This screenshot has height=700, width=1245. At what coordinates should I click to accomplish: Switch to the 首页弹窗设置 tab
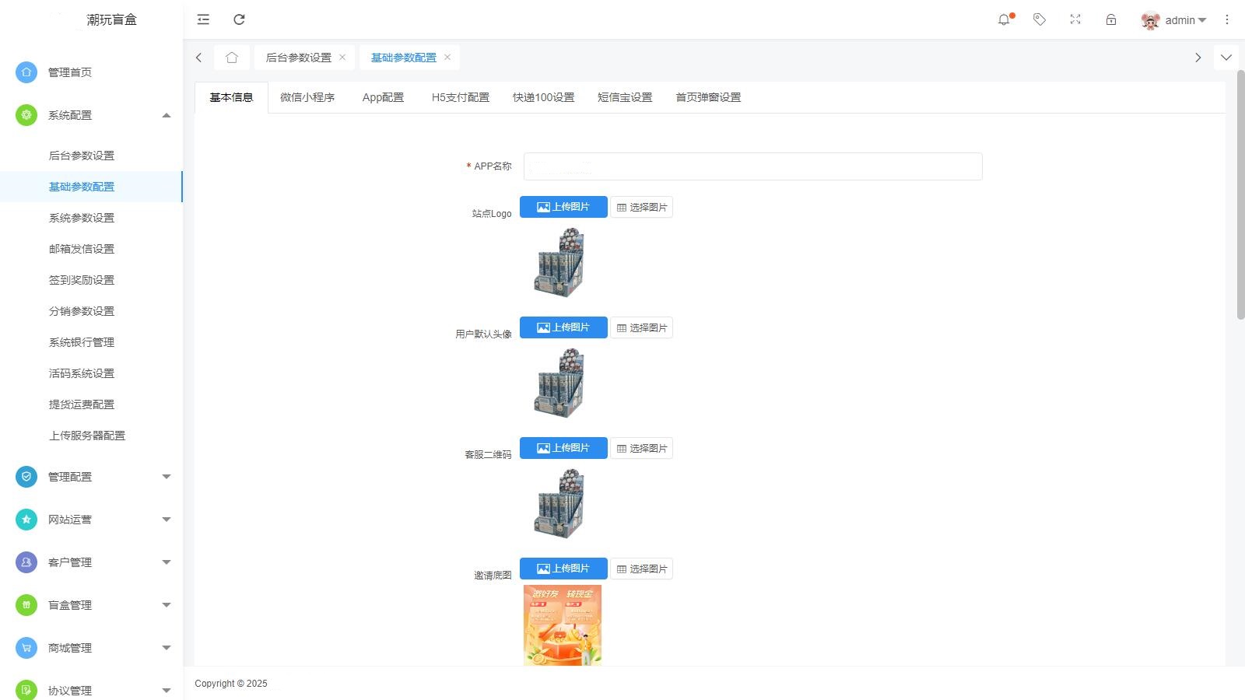click(708, 97)
